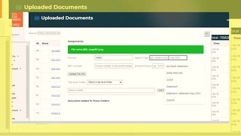Image resolution: width=241 pixels, height=136 pixels.
Task: Click the document search box in background page
Action: pyautogui.click(x=49, y=33)
